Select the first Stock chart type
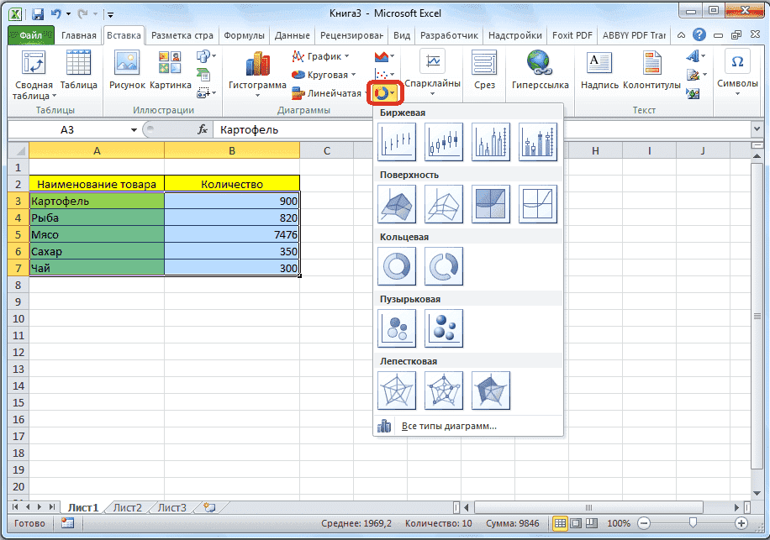Image resolution: width=770 pixels, height=540 pixels. click(397, 142)
